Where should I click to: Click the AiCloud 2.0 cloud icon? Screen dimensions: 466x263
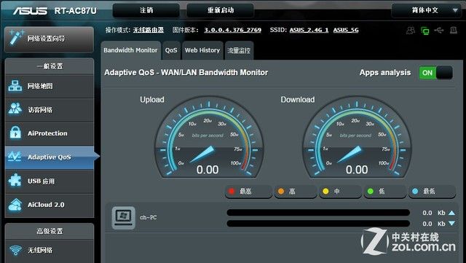coord(15,205)
